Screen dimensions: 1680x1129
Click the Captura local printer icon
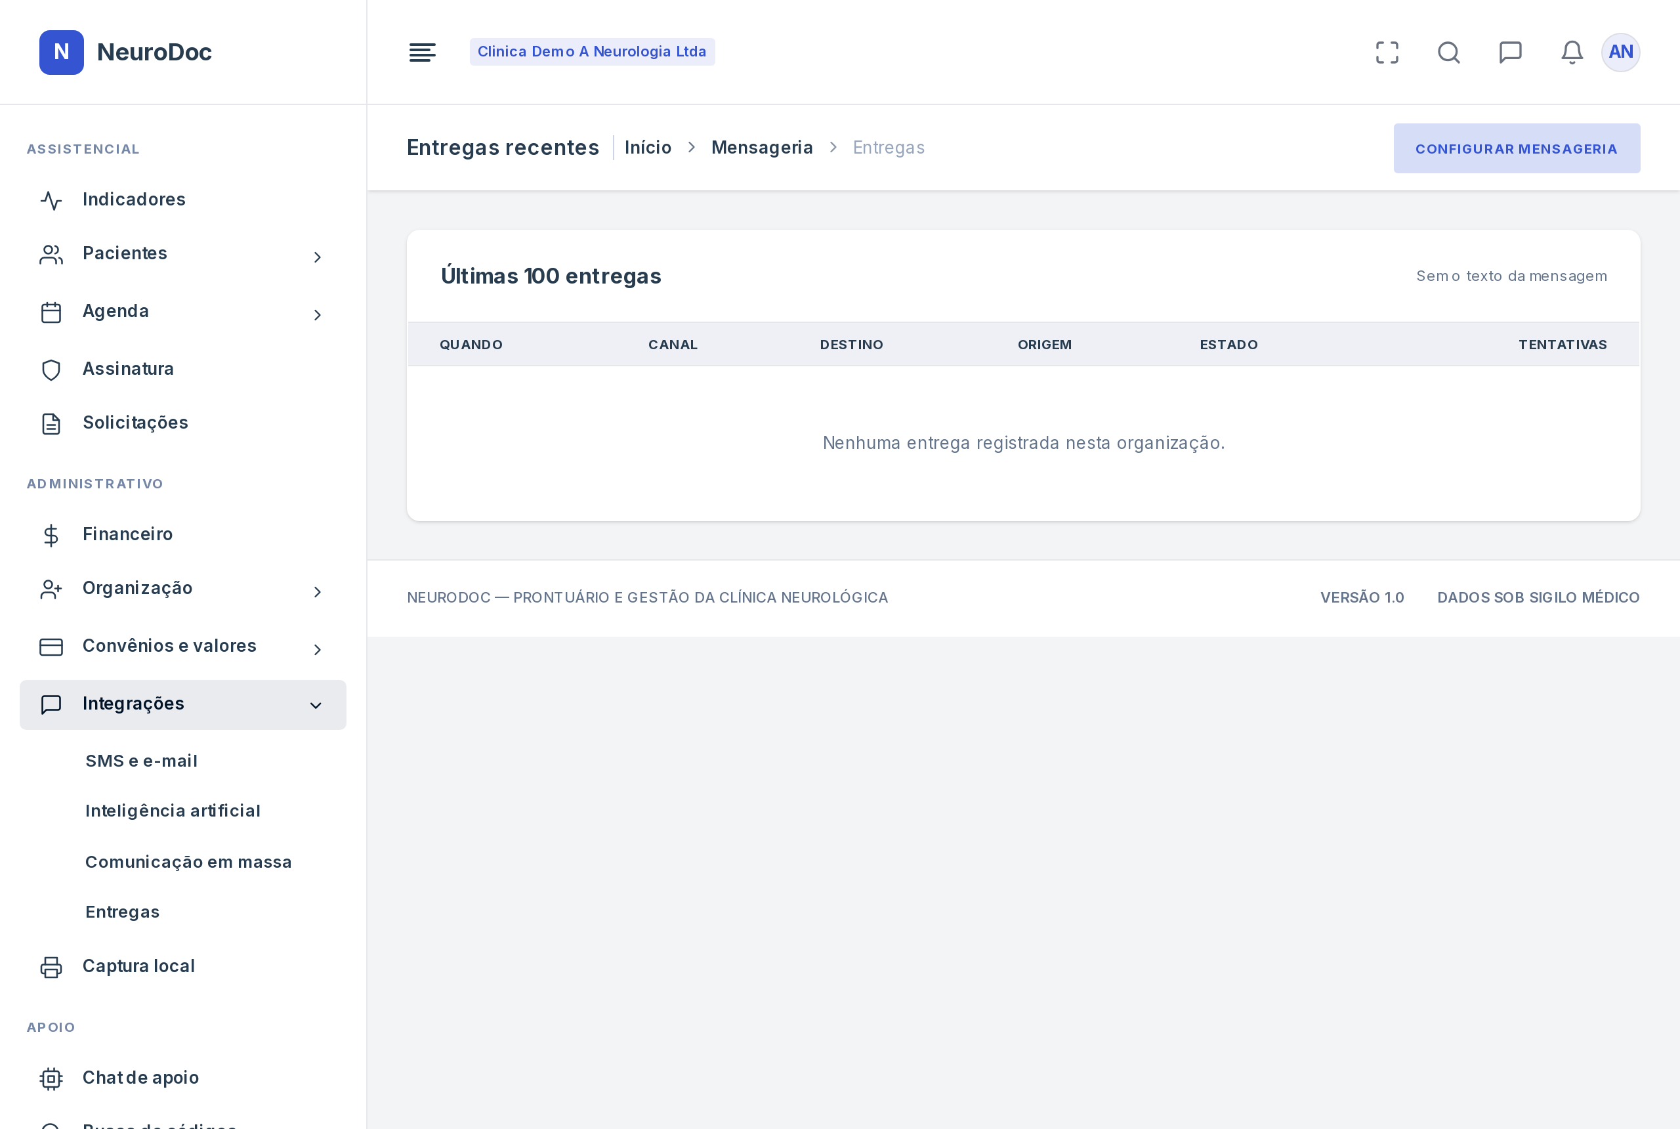[x=51, y=967]
